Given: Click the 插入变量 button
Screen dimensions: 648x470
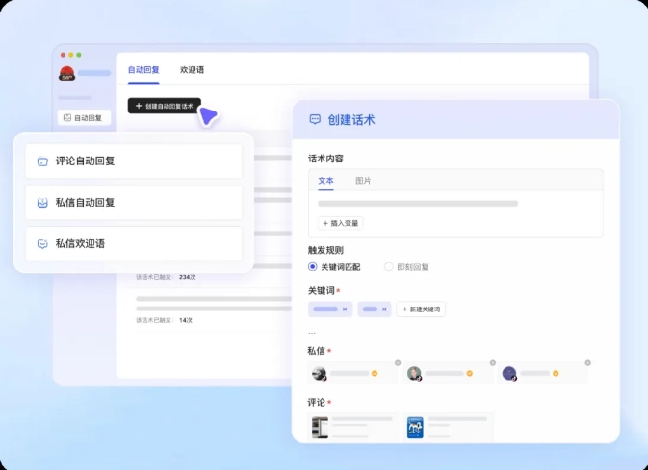Looking at the screenshot, I should [340, 223].
